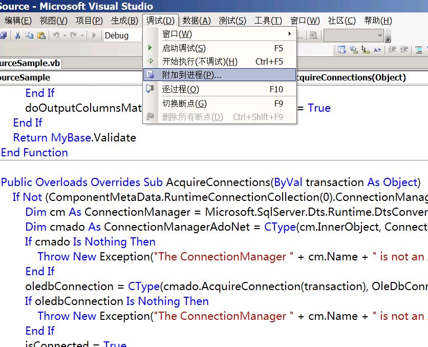Select 附加到进程(P)... menu item
Image resolution: width=428 pixels, height=347 pixels.
pos(220,75)
